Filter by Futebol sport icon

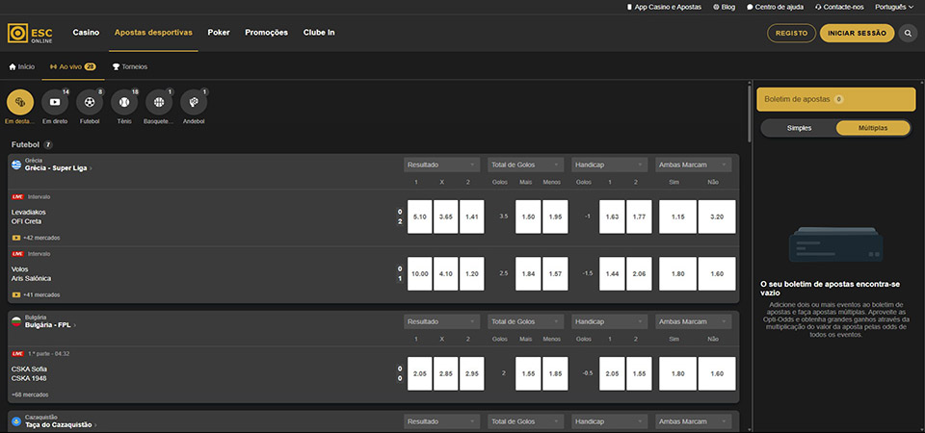point(90,103)
